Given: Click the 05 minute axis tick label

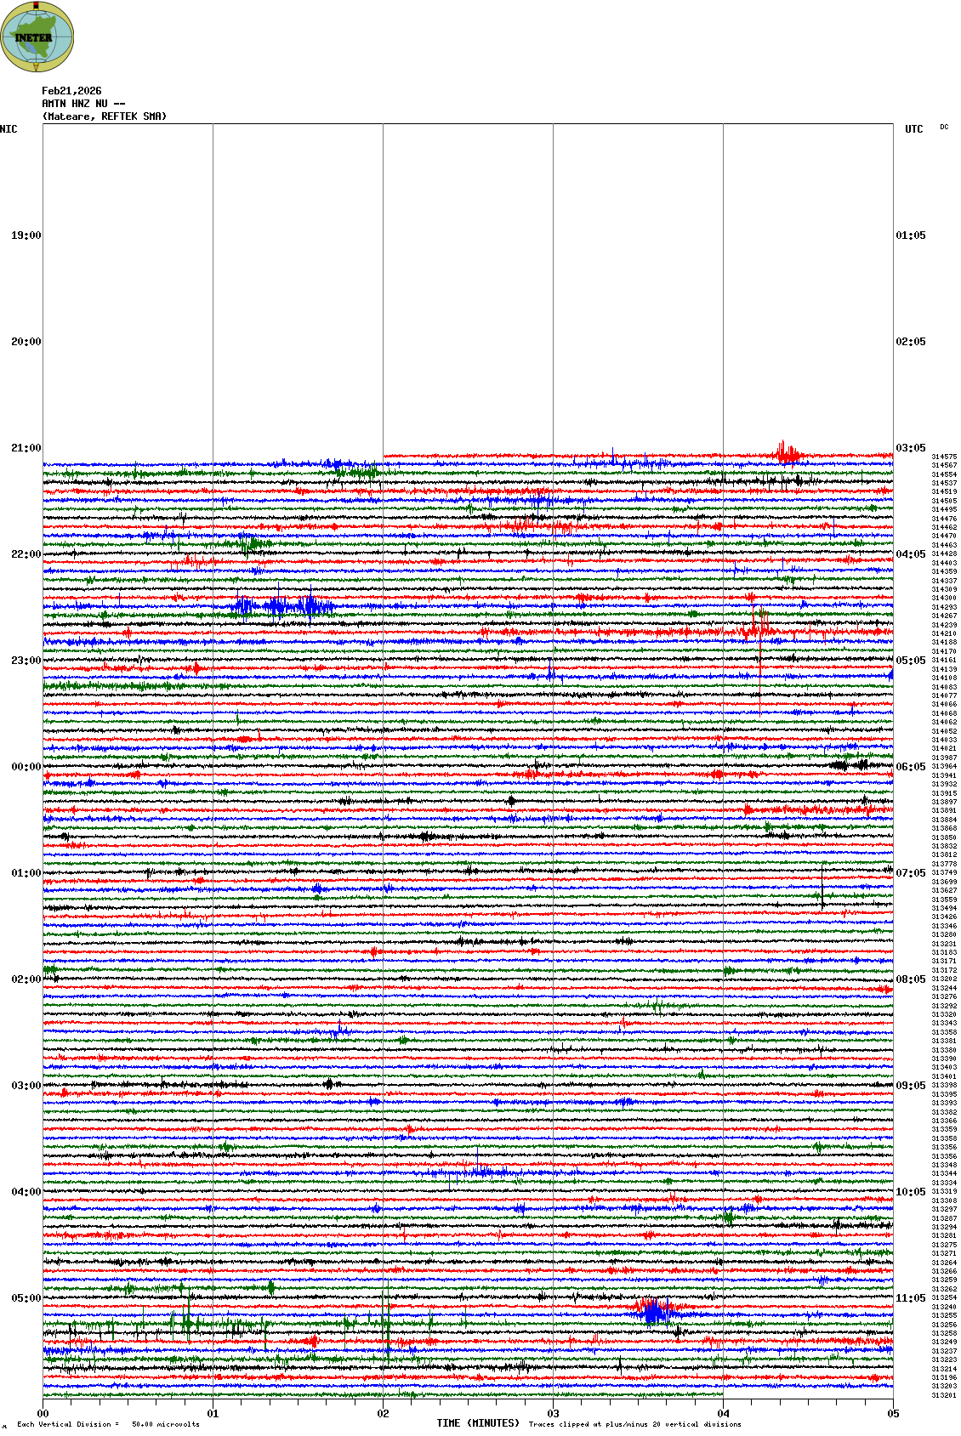Looking at the screenshot, I should pos(893,1414).
